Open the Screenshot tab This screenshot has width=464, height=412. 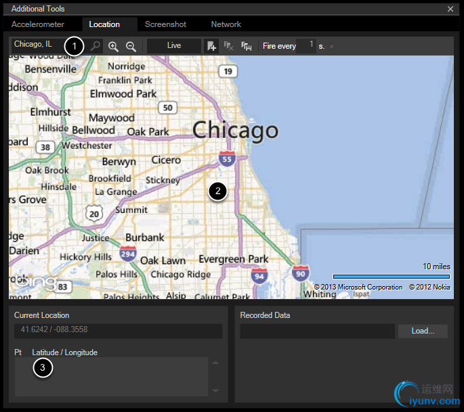tap(165, 24)
